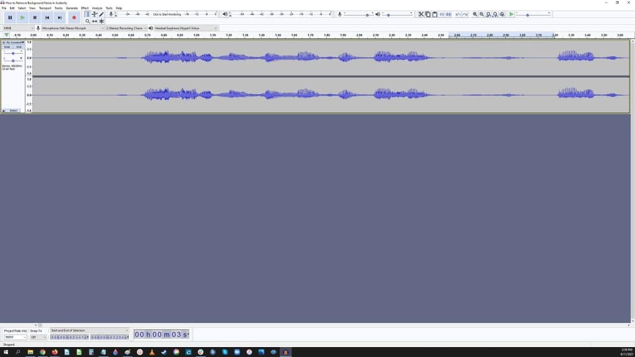The width and height of the screenshot is (635, 357).
Task: Click the Trim Audio icon
Action: coord(442,14)
